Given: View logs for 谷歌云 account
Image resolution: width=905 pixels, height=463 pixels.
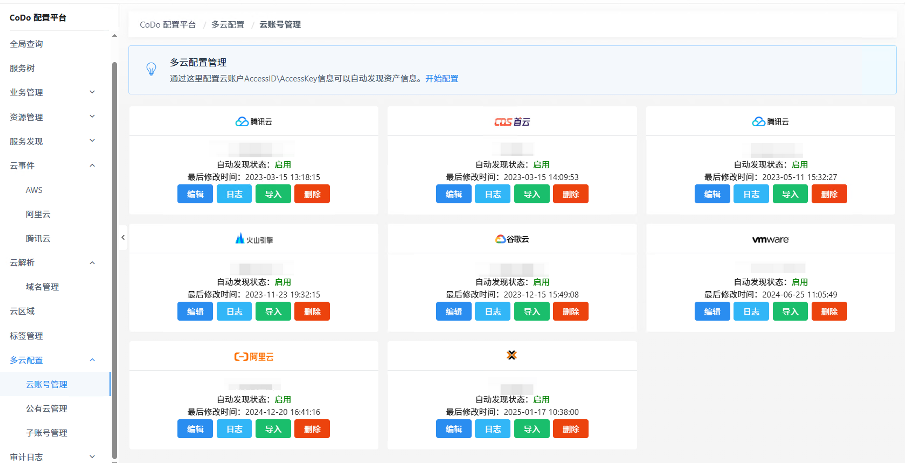Looking at the screenshot, I should 493,311.
